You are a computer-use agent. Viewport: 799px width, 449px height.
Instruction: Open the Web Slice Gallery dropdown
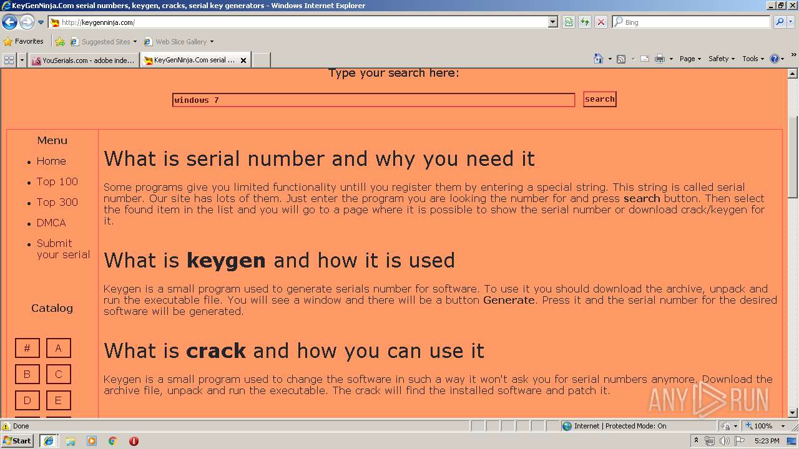point(179,42)
